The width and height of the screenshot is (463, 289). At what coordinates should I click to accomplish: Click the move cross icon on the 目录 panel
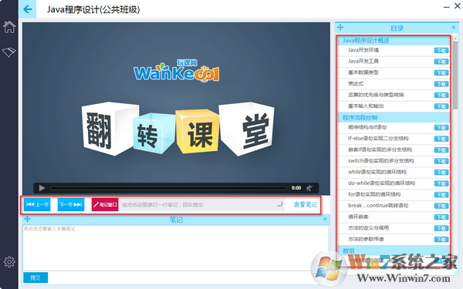pyautogui.click(x=340, y=28)
